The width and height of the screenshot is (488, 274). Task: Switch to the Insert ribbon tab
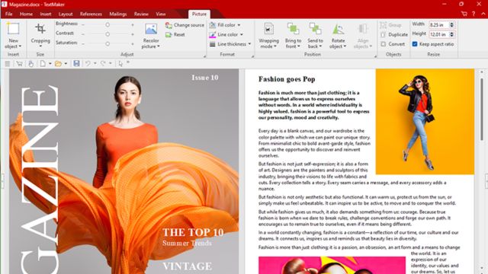click(x=46, y=14)
